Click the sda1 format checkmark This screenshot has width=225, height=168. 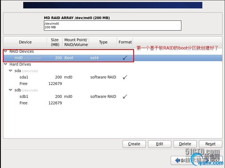tap(125, 77)
